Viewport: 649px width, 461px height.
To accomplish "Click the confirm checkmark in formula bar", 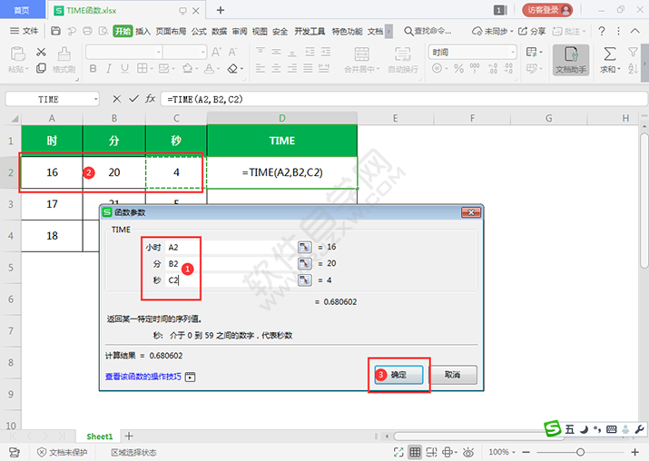I will (133, 99).
